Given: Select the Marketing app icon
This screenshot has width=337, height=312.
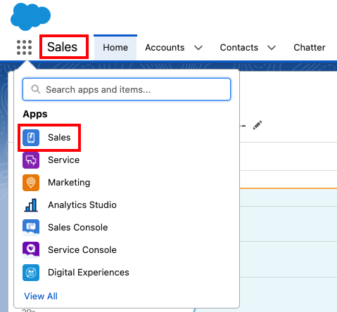Looking at the screenshot, I should pos(31,183).
